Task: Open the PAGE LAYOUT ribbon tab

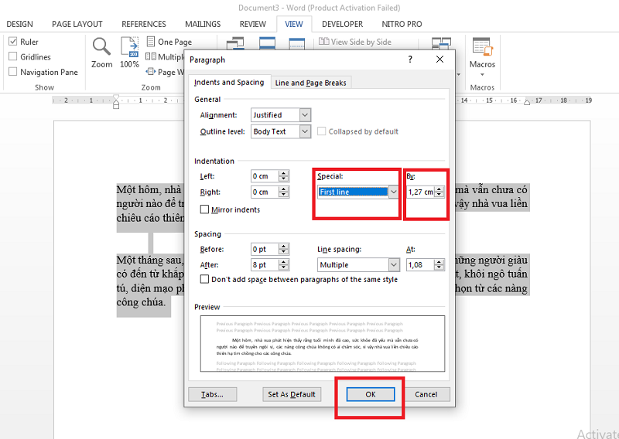Action: click(x=77, y=24)
